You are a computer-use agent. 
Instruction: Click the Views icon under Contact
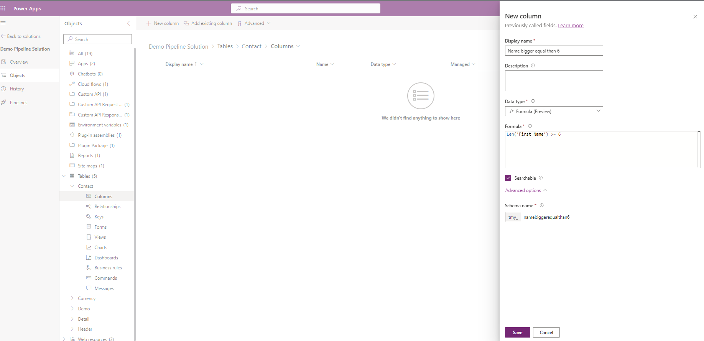pos(89,237)
